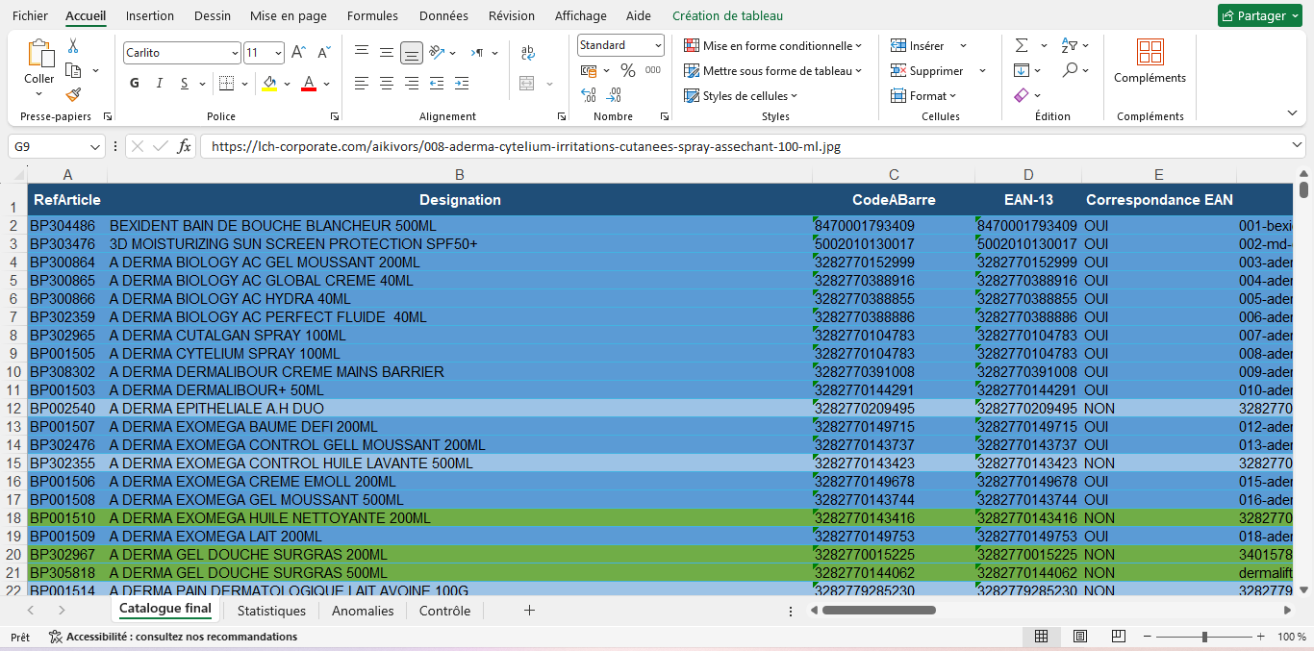The height and width of the screenshot is (651, 1314).
Task: Select cell BEXIDENT BAIN DE BOUCHE BLANCHEUR 500ML
Action: point(460,226)
